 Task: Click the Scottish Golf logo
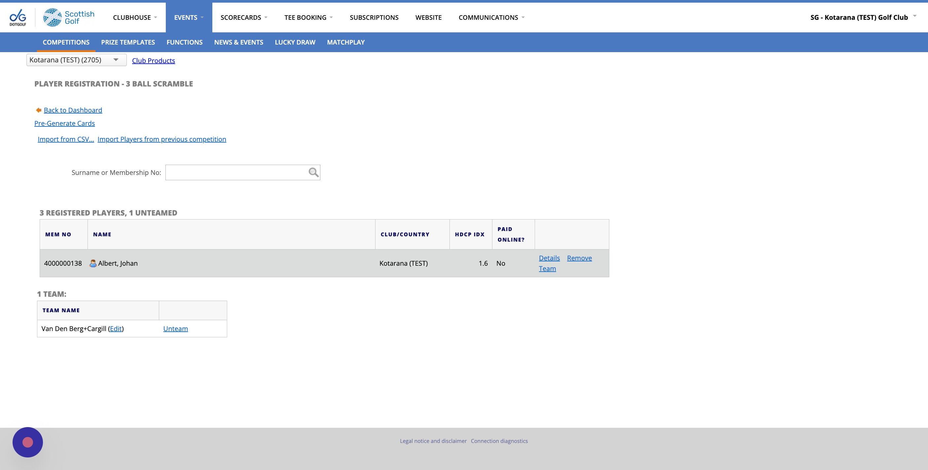[69, 17]
